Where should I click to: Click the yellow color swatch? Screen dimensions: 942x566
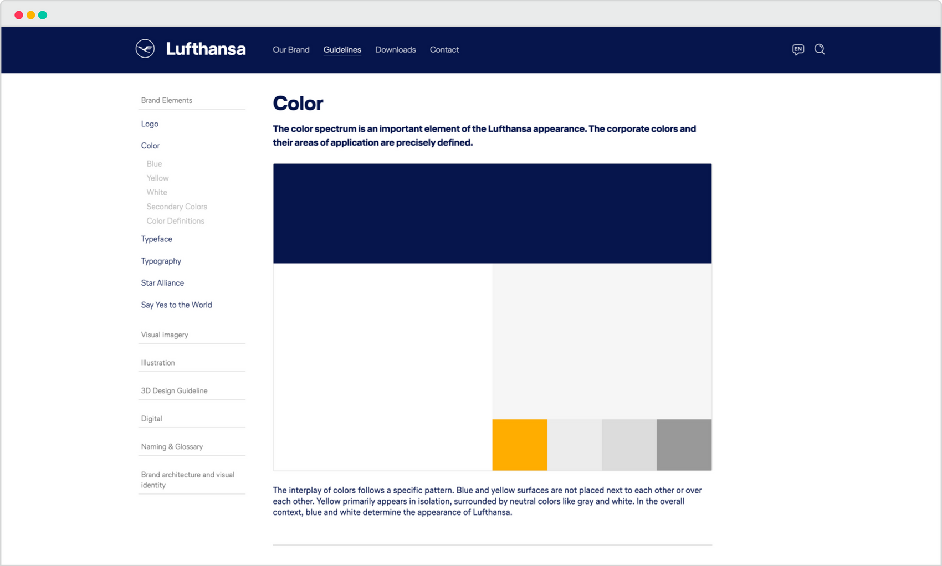point(520,445)
